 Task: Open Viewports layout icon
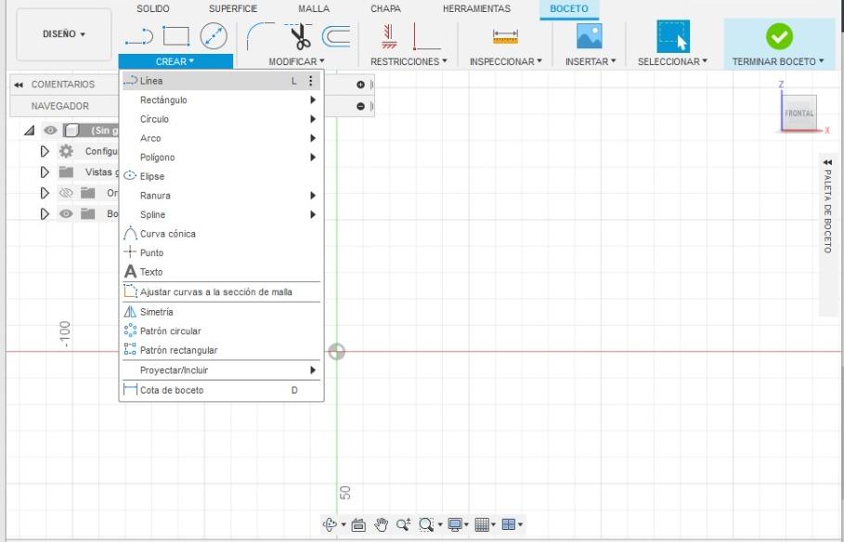pyautogui.click(x=509, y=524)
